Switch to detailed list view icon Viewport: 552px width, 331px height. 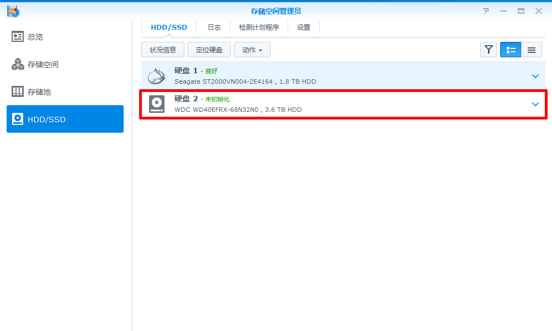click(511, 50)
